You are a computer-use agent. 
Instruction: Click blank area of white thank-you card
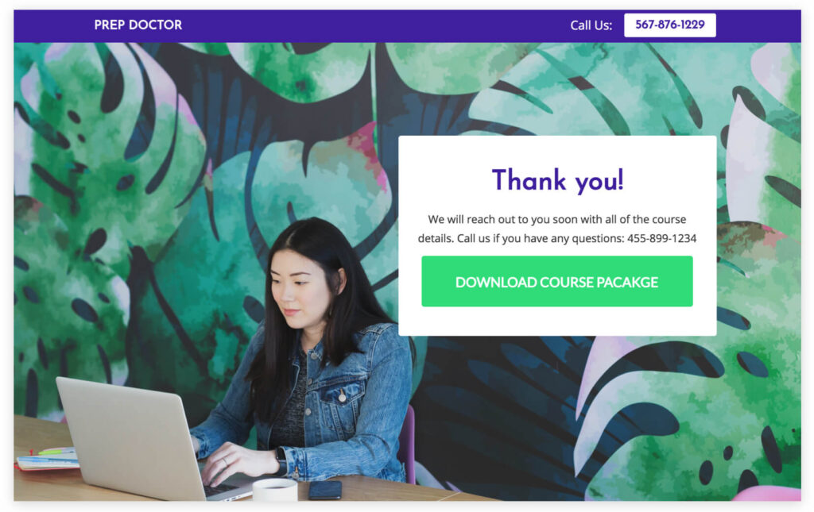point(557,321)
